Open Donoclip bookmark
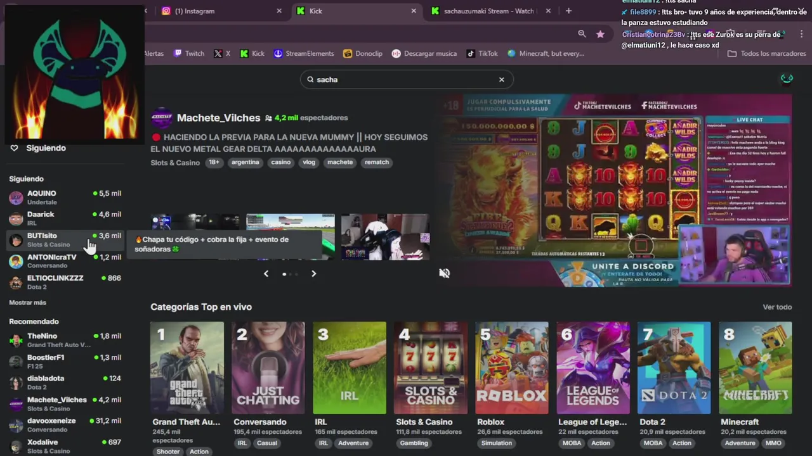 [x=363, y=53]
